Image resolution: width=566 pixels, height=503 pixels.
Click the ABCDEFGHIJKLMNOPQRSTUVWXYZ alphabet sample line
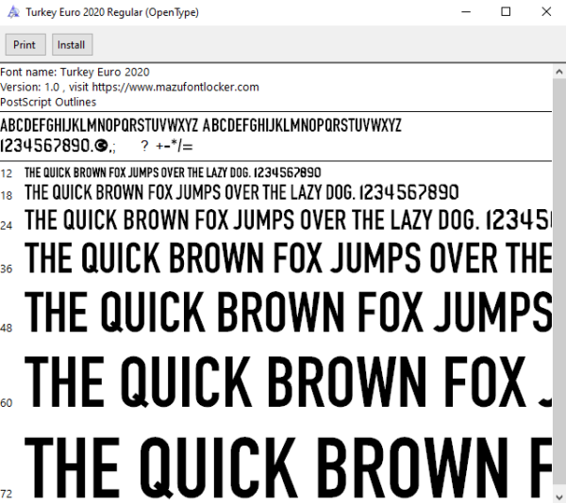coord(201,125)
